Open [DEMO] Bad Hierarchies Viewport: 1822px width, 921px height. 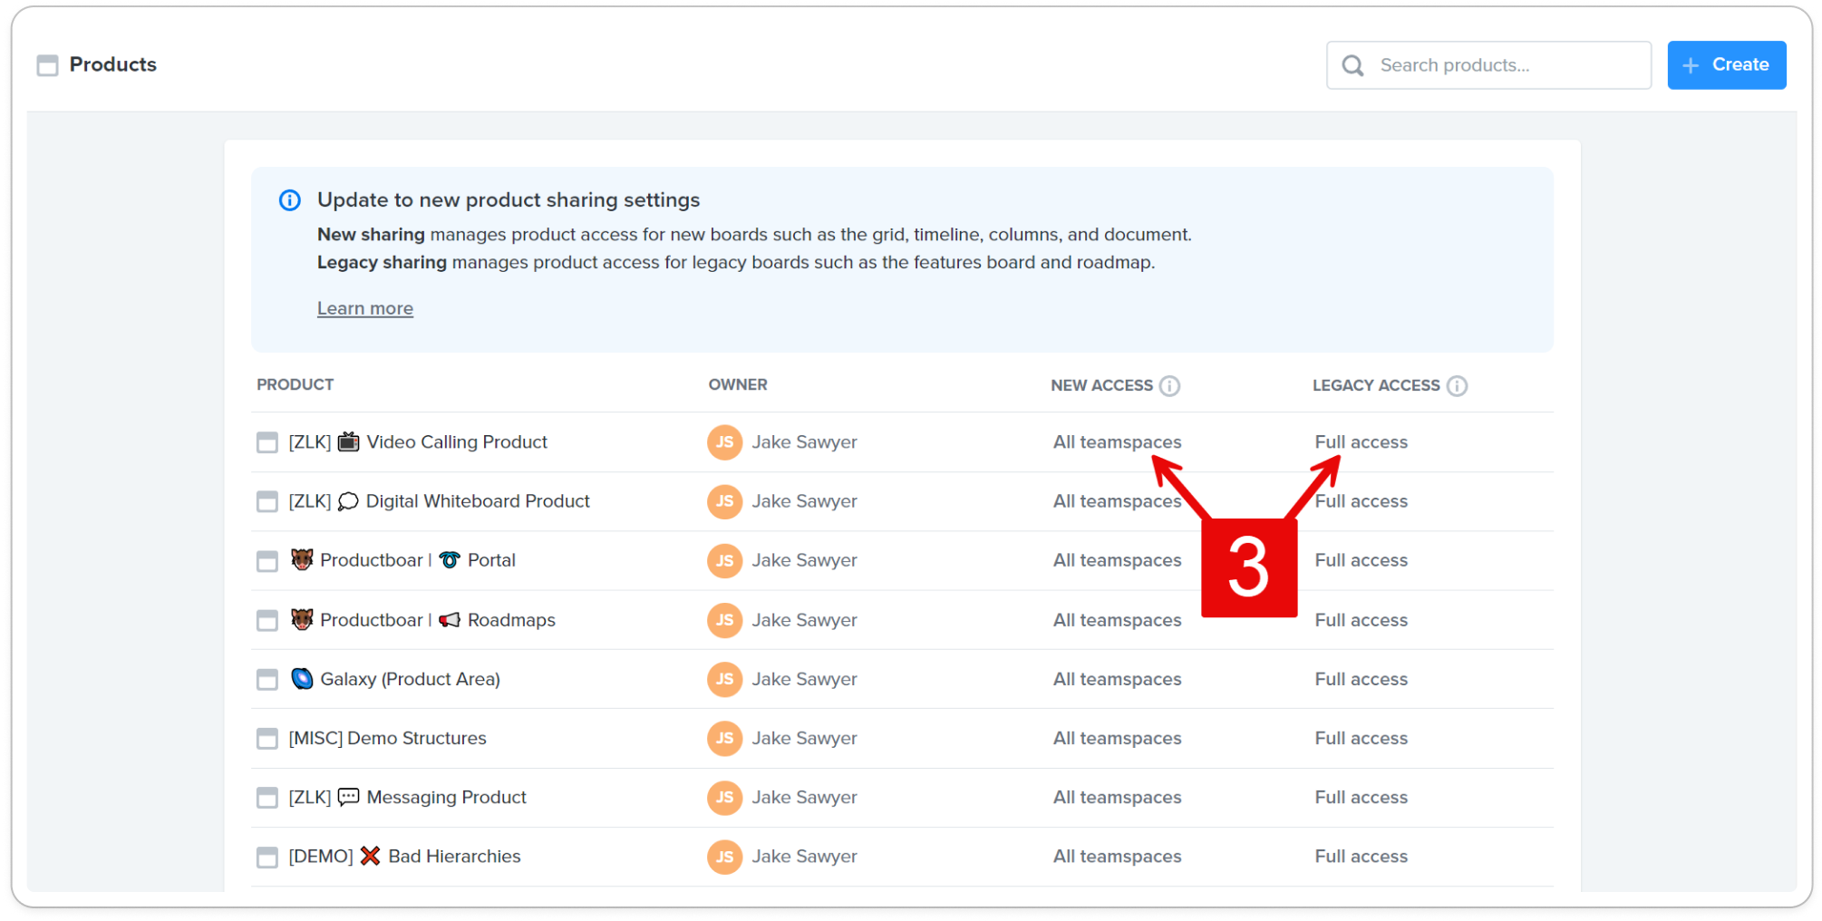coord(404,857)
